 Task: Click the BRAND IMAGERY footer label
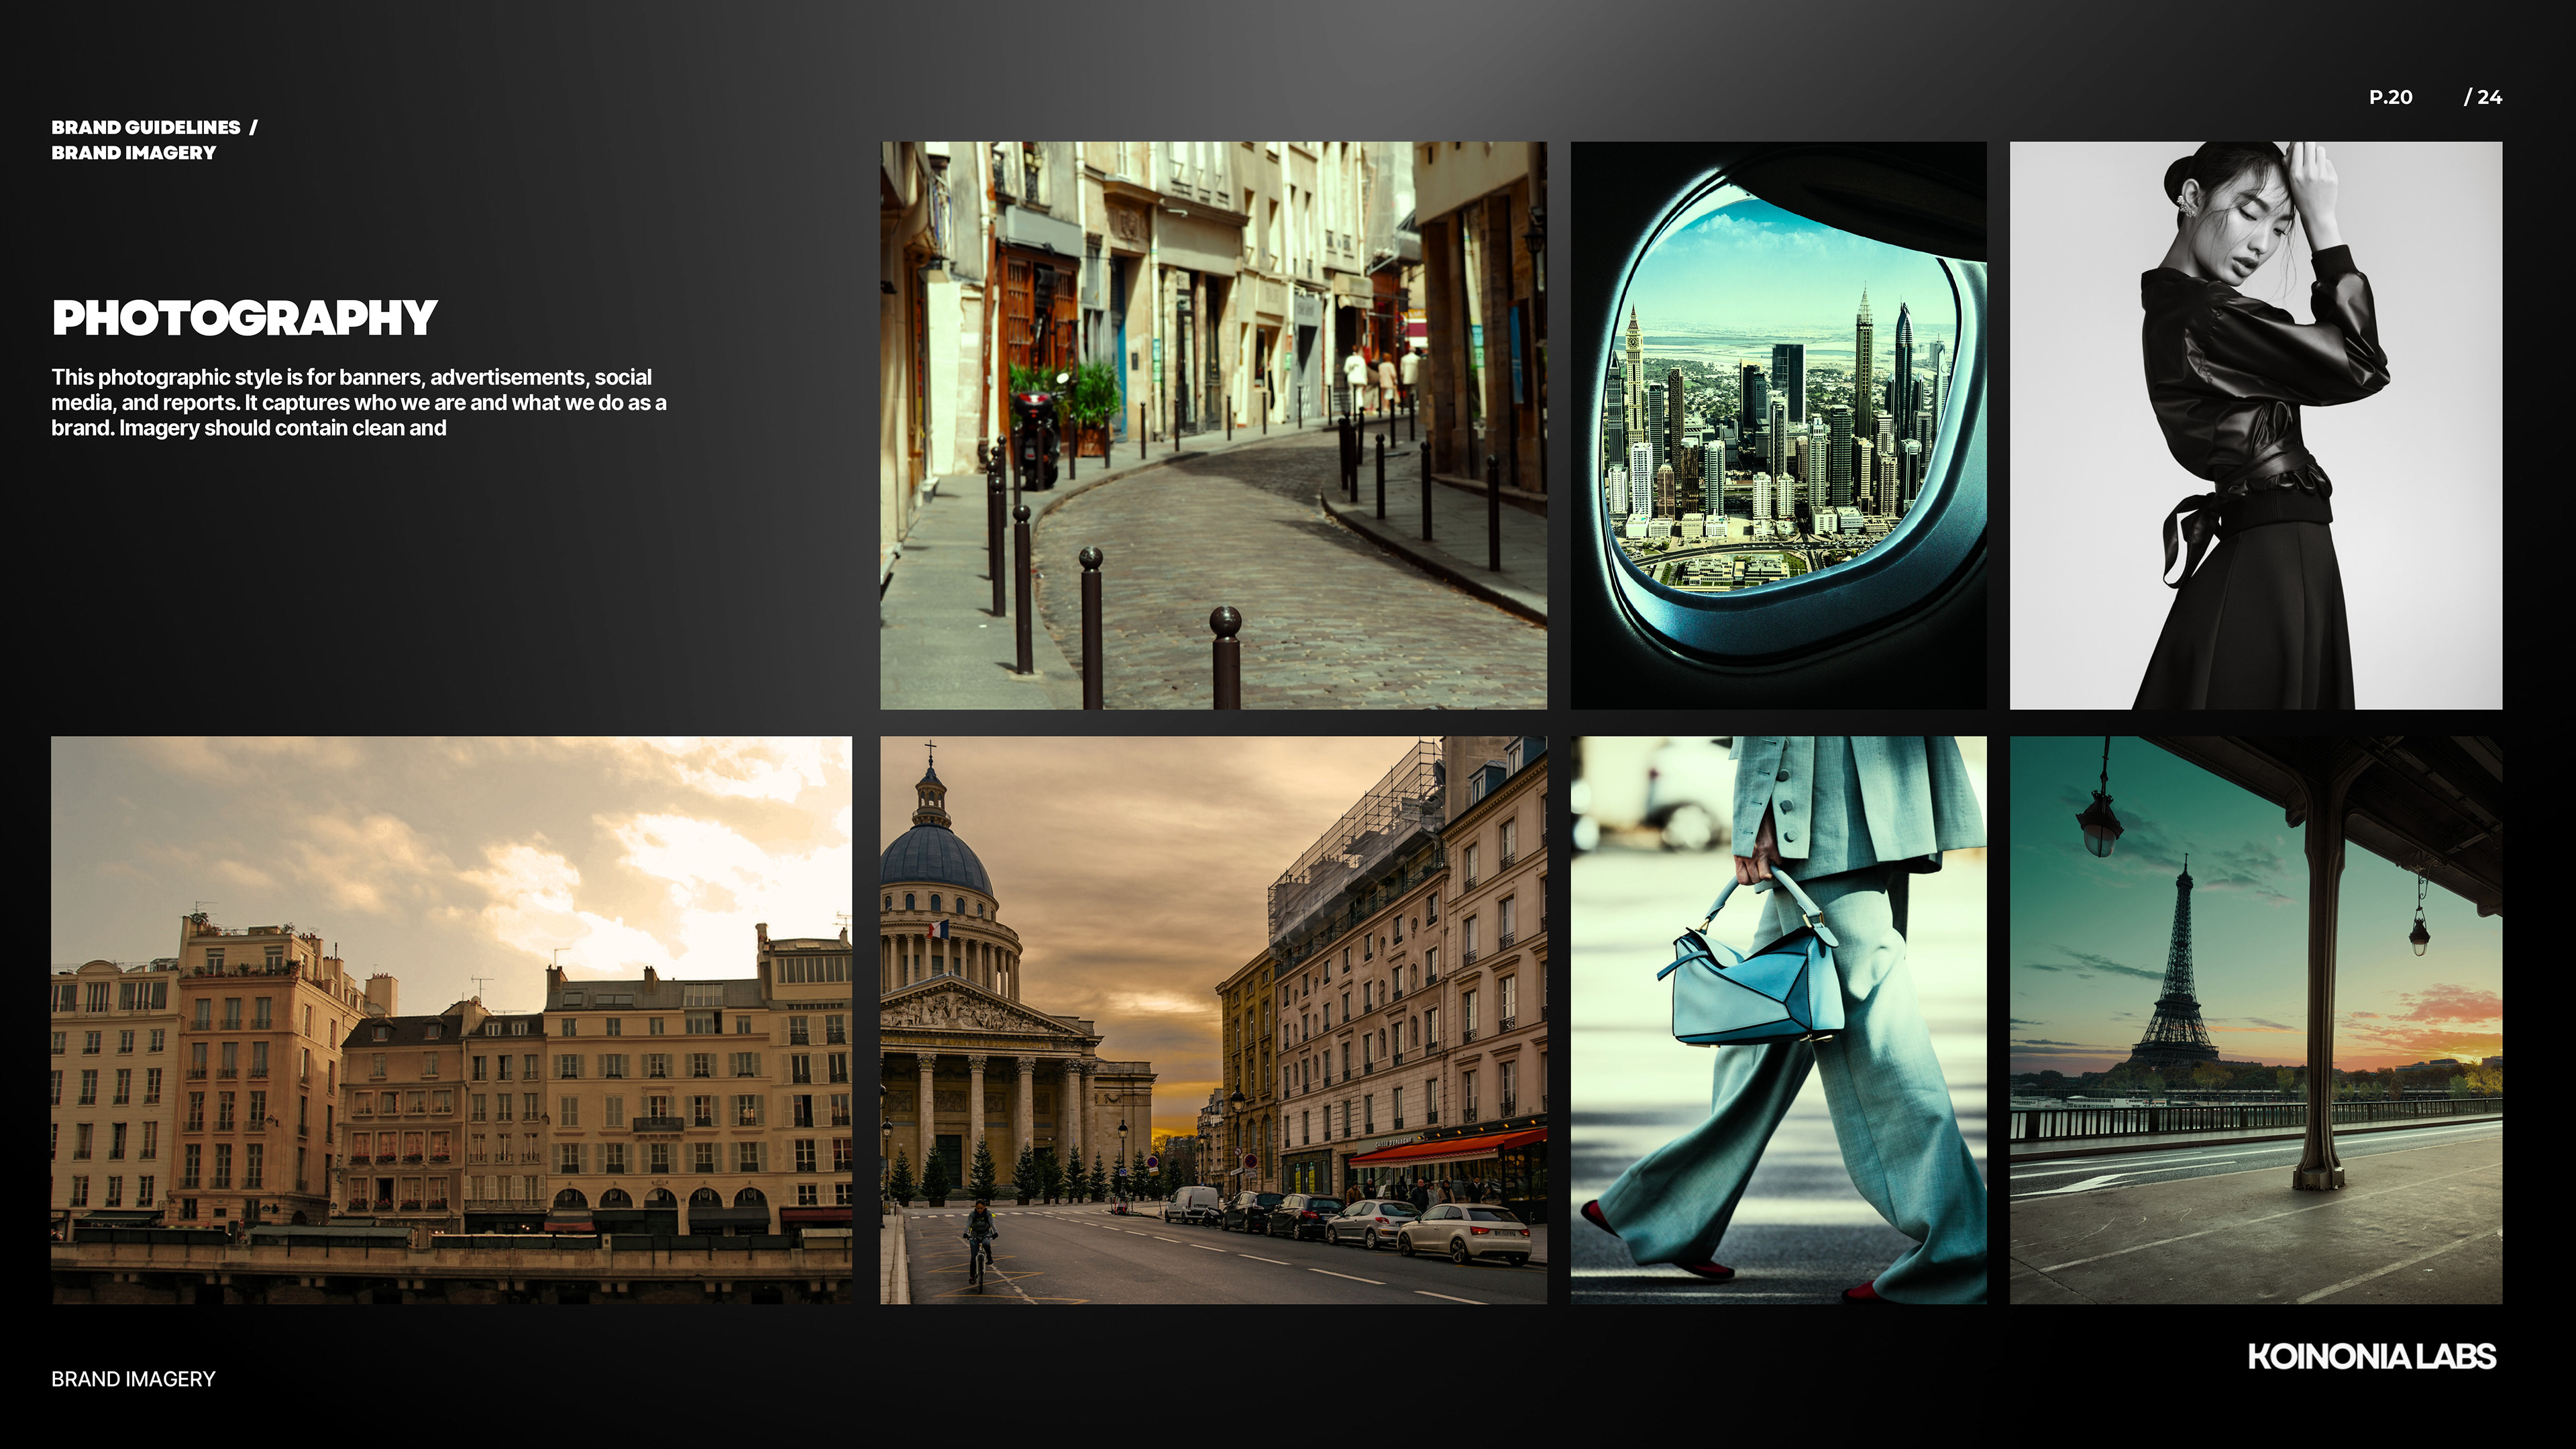pyautogui.click(x=133, y=1379)
